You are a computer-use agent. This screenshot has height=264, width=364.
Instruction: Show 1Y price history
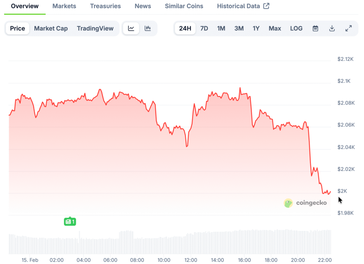click(x=256, y=28)
